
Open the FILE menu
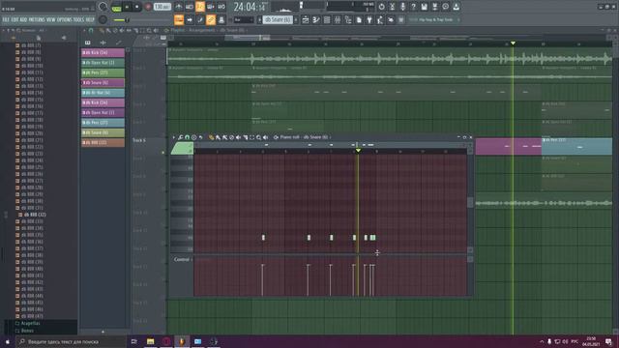click(x=6, y=19)
